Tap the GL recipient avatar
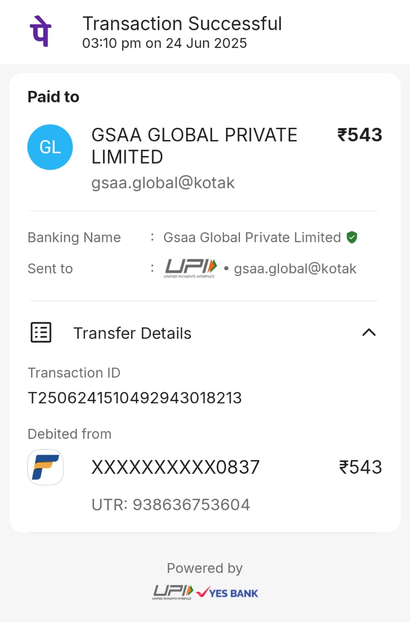The width and height of the screenshot is (410, 622). pos(50,147)
